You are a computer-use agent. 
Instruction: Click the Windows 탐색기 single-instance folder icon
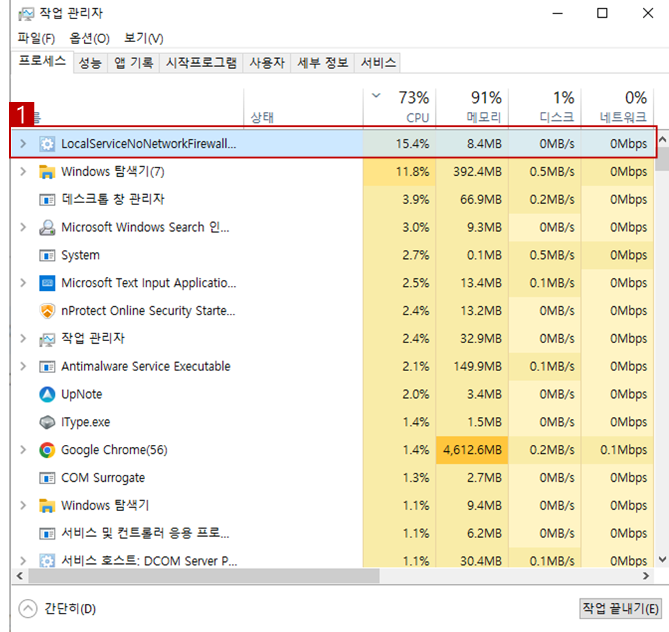pos(47,506)
